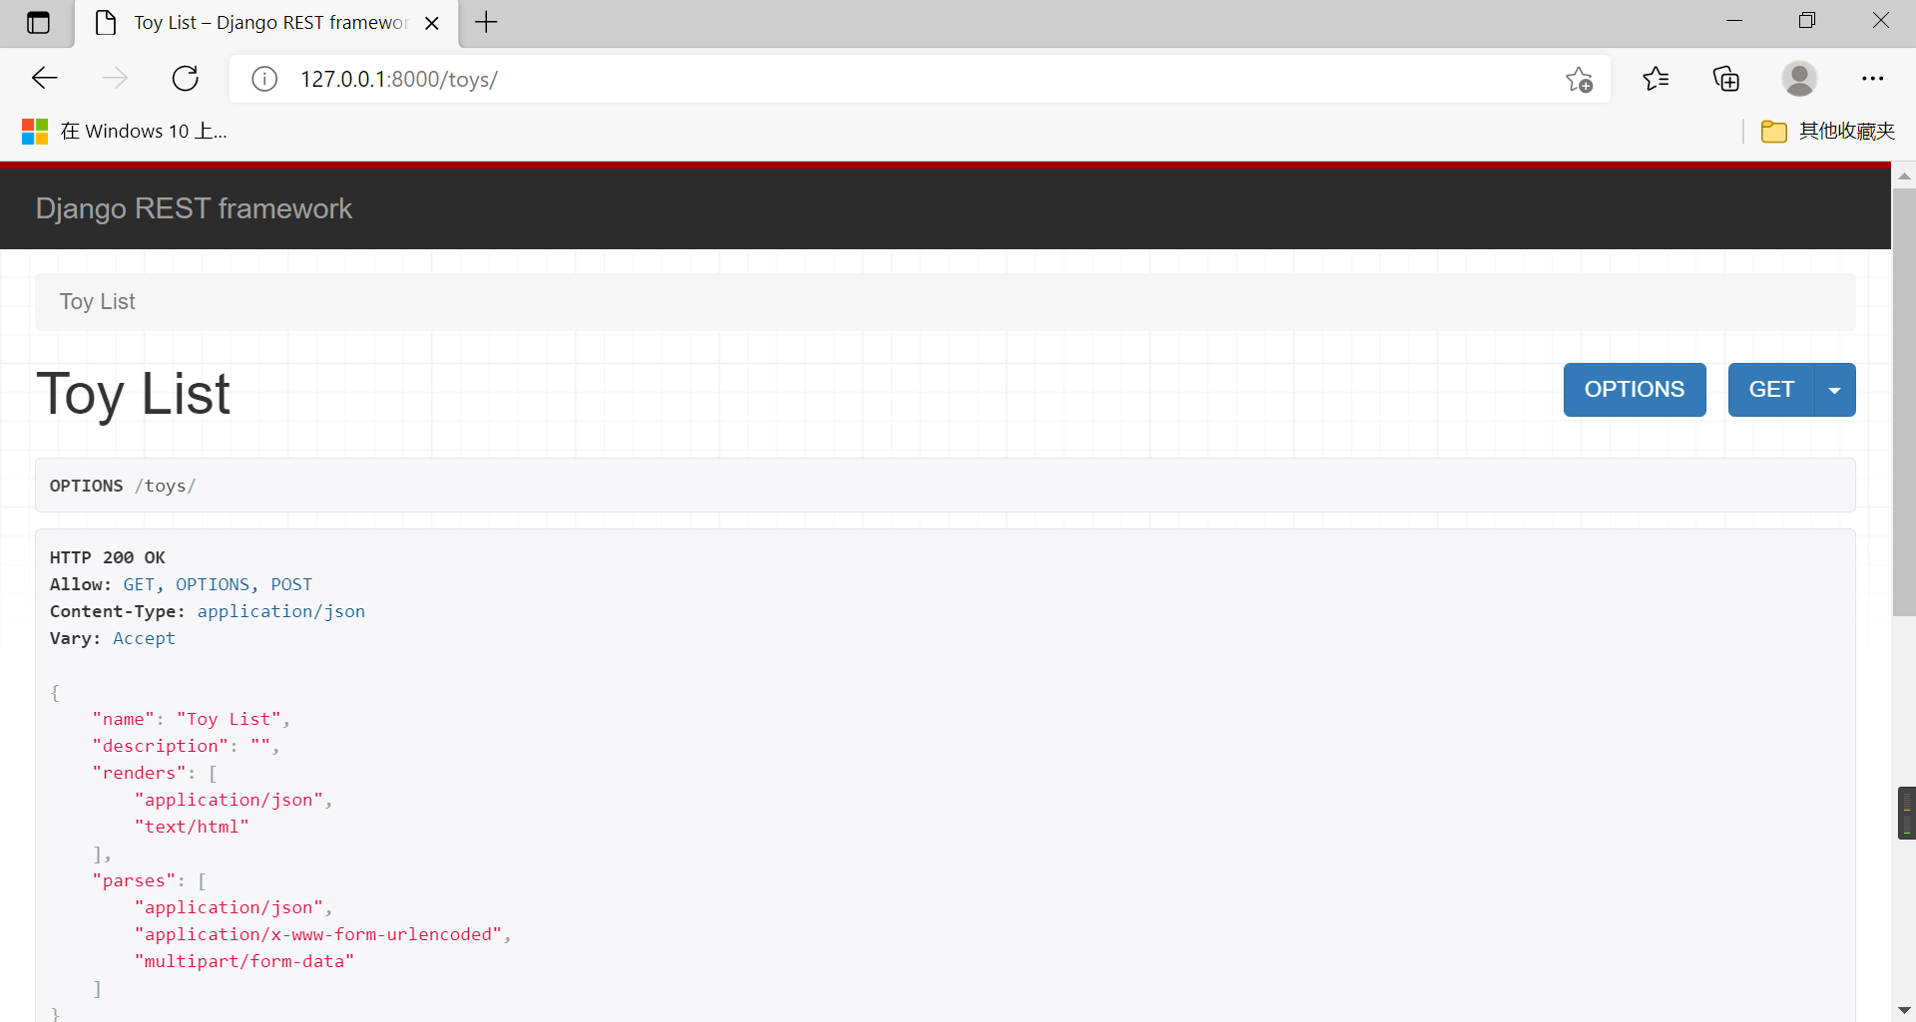Click the Django REST framework header link
The width and height of the screenshot is (1916, 1022).
pyautogui.click(x=194, y=208)
